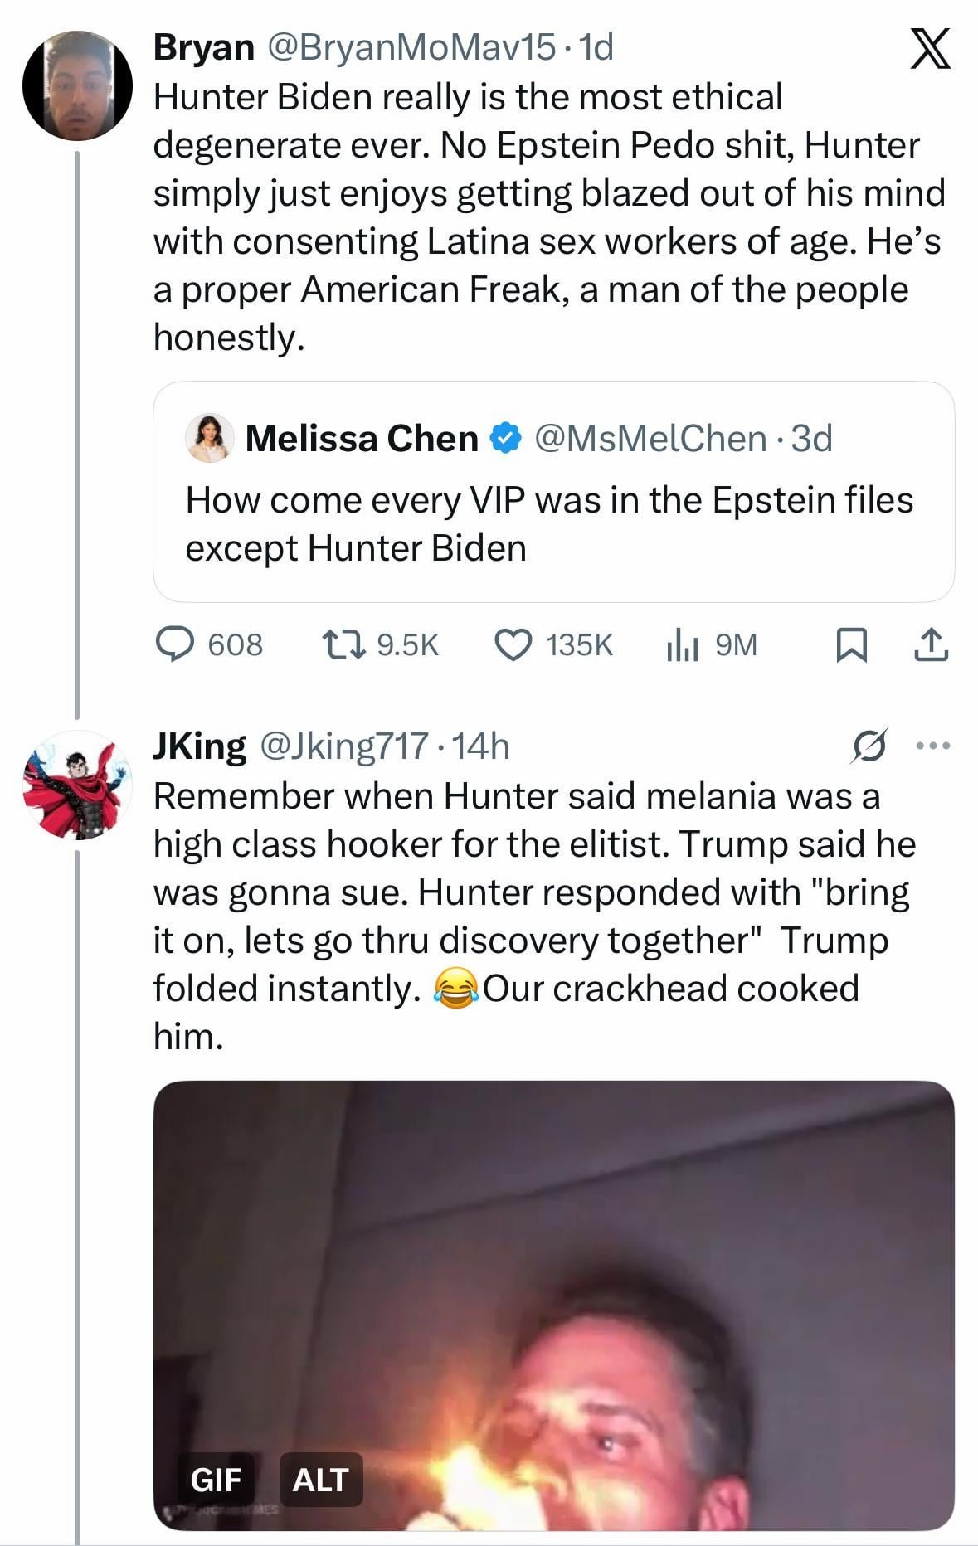Open Bryan's profile picture
Viewport: 978px width, 1546px height.
pyautogui.click(x=77, y=86)
